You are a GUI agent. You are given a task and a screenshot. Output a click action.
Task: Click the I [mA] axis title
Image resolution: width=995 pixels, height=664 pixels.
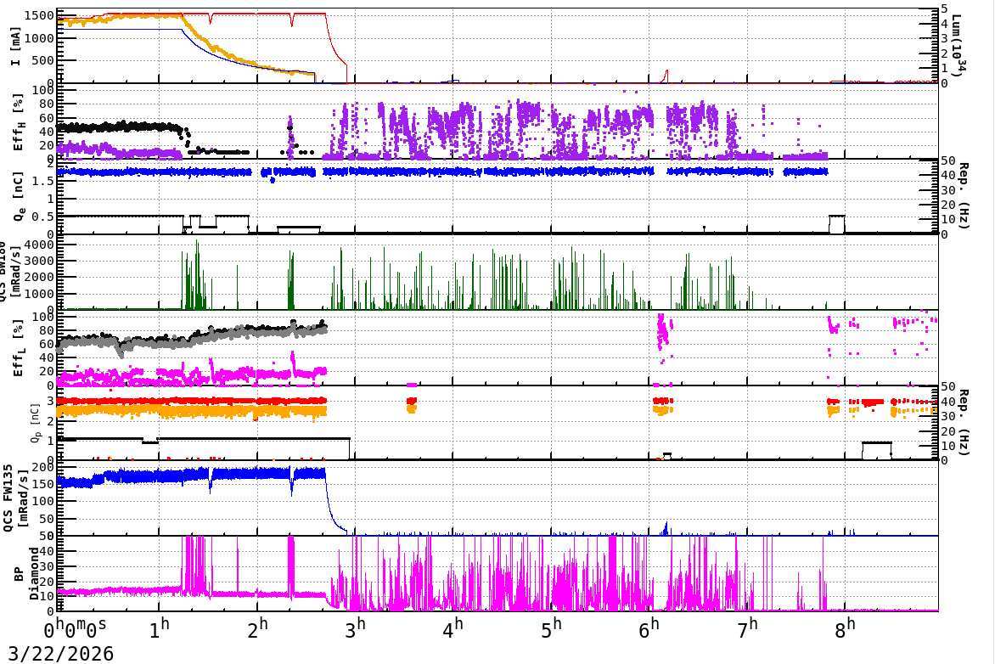coord(15,45)
